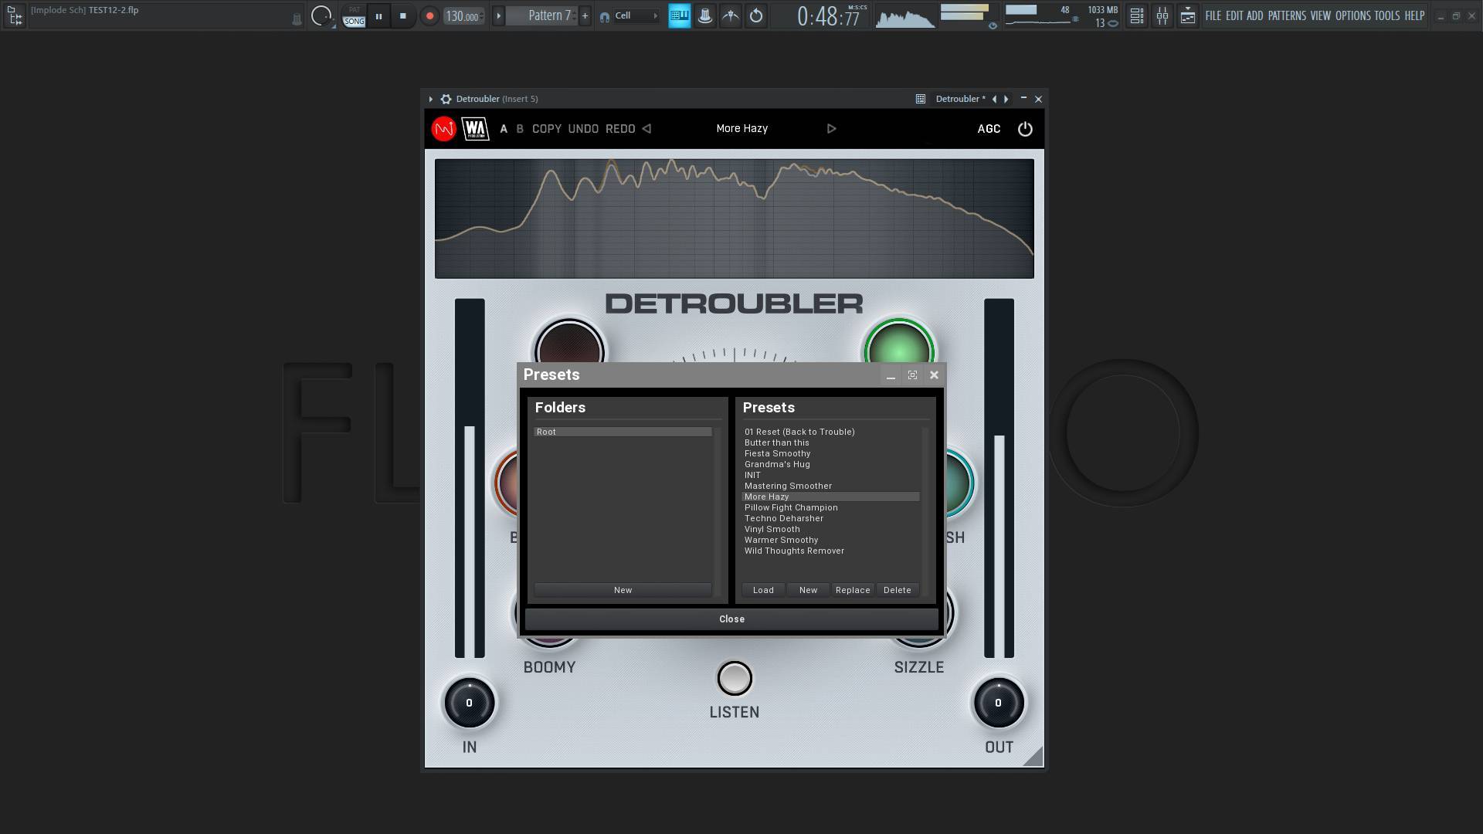This screenshot has height=834, width=1483.
Task: Close the Presets dialog via Close bar
Action: [x=731, y=619]
